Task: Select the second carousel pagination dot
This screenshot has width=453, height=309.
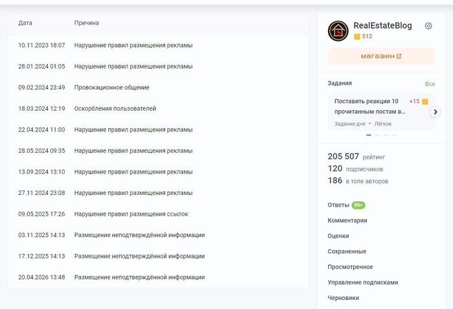Action: [x=377, y=135]
